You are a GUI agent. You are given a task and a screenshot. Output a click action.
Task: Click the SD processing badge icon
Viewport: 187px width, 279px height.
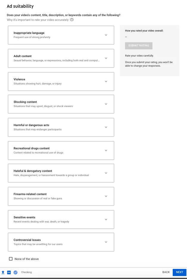coord(9,272)
